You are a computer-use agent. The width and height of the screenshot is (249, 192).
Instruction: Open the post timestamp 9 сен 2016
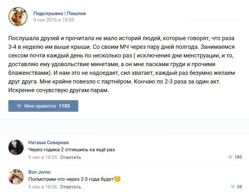pyautogui.click(x=54, y=20)
